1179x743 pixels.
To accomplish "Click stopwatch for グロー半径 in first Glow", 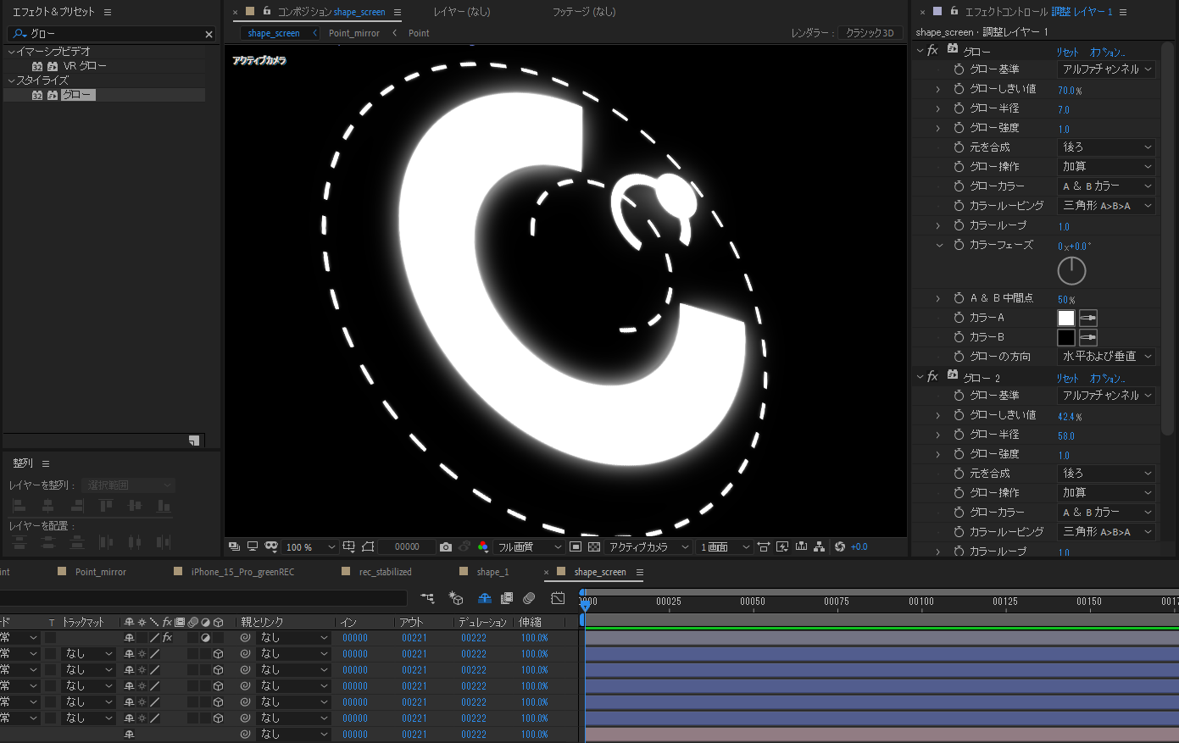I will 959,108.
